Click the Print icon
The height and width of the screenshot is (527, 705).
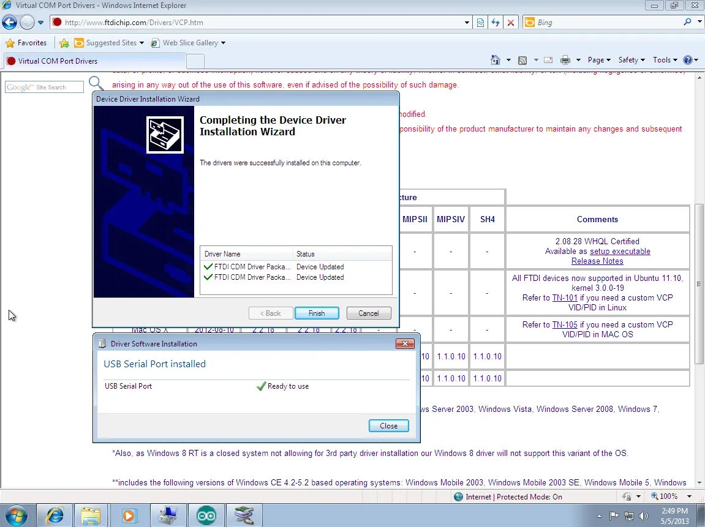coord(565,60)
